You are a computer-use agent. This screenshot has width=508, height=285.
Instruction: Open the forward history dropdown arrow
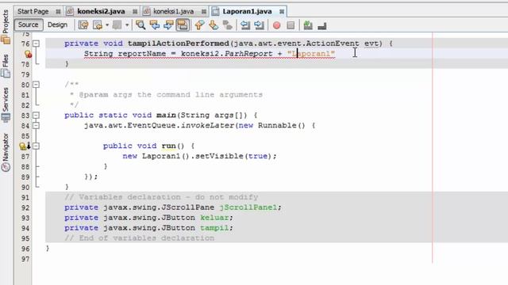tap(127, 25)
